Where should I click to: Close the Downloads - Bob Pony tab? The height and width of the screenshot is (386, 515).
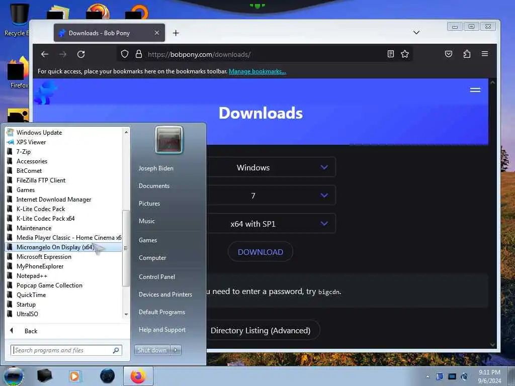click(157, 33)
